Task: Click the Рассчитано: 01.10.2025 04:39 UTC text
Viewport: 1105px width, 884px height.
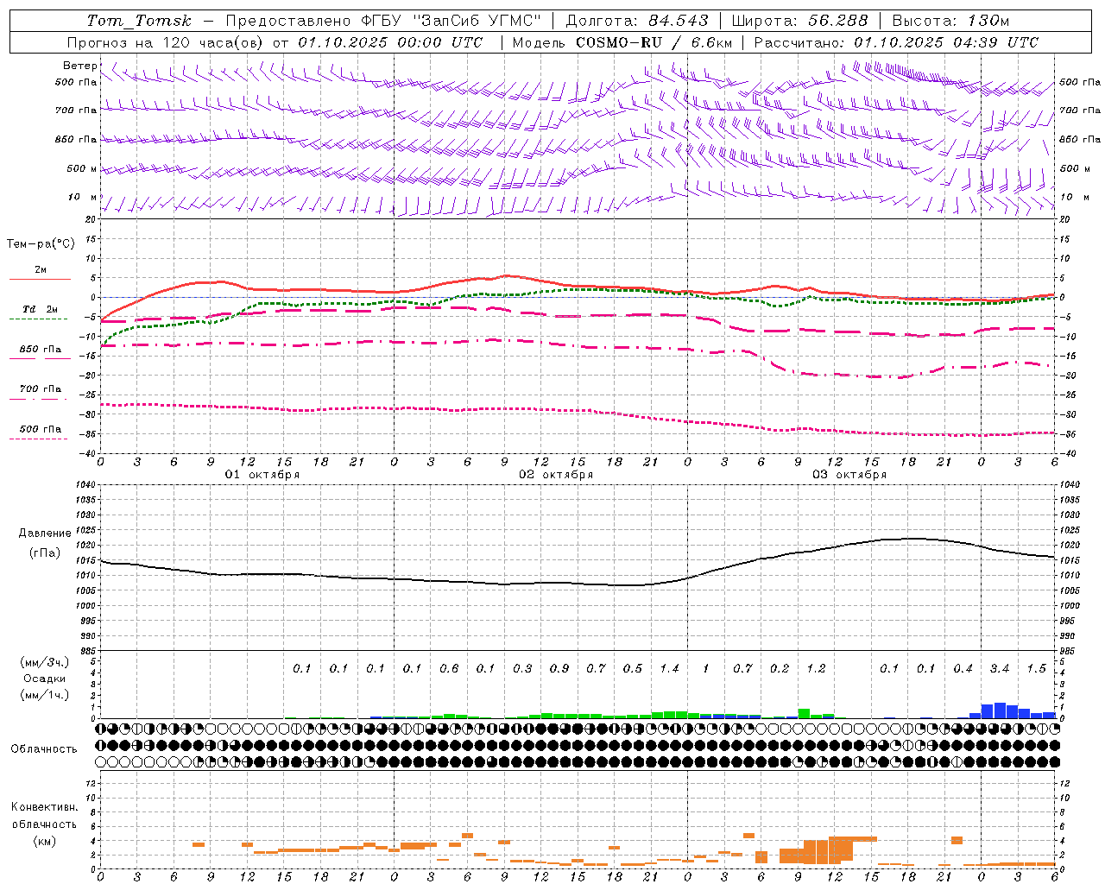Action: 896,42
